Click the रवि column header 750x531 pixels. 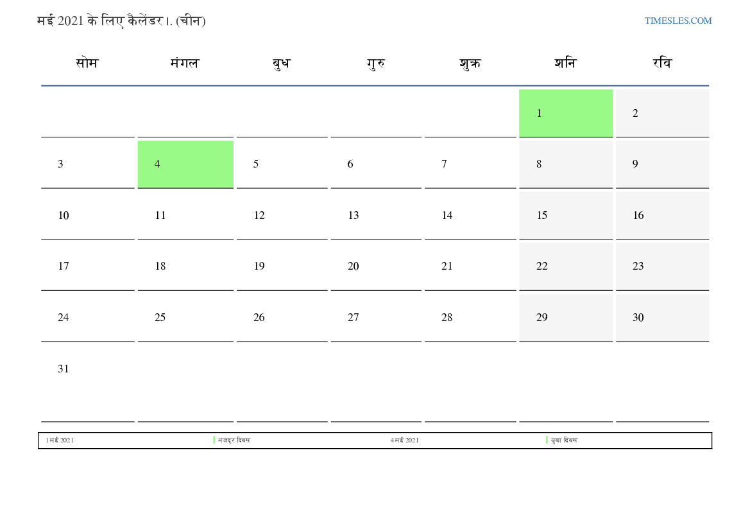pyautogui.click(x=662, y=63)
